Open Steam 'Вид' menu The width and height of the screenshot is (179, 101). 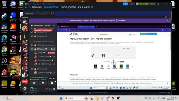tap(34, 4)
